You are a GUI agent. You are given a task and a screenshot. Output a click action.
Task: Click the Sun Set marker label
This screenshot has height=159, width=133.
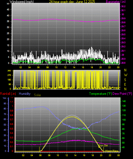coord(103,146)
